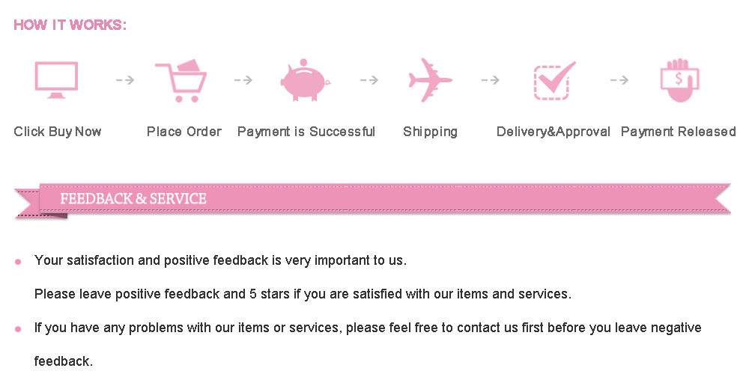Click the first pink bullet point

point(18,262)
